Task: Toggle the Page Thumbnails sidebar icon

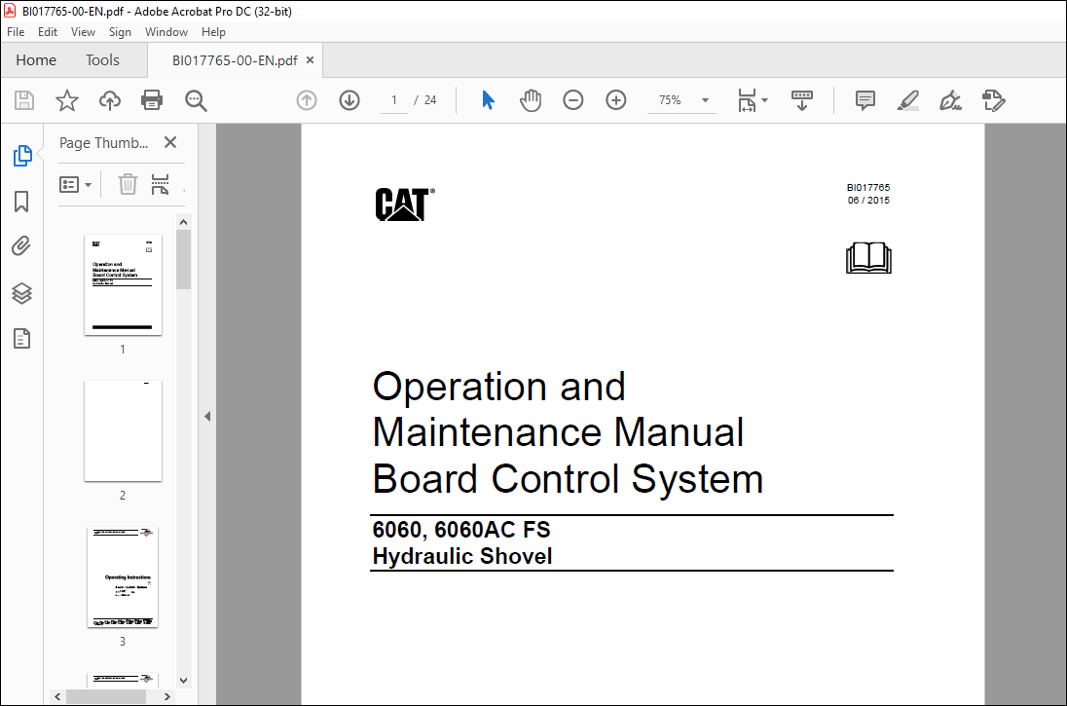Action: pyautogui.click(x=22, y=156)
